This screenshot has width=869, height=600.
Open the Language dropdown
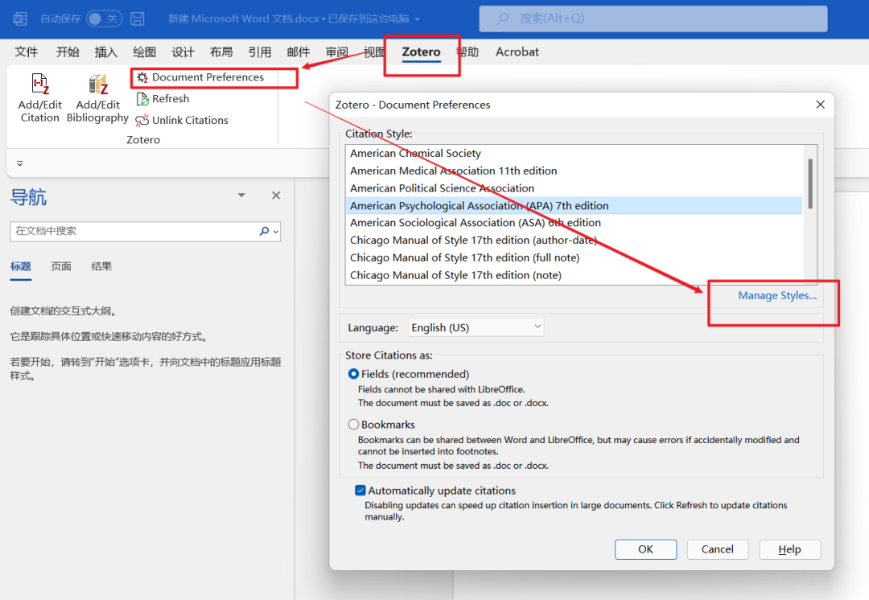pos(476,327)
